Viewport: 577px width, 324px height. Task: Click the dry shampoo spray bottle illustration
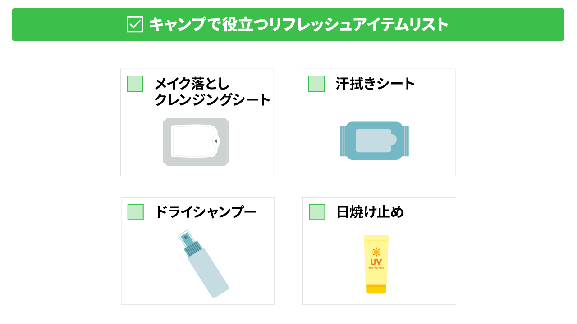point(203,264)
